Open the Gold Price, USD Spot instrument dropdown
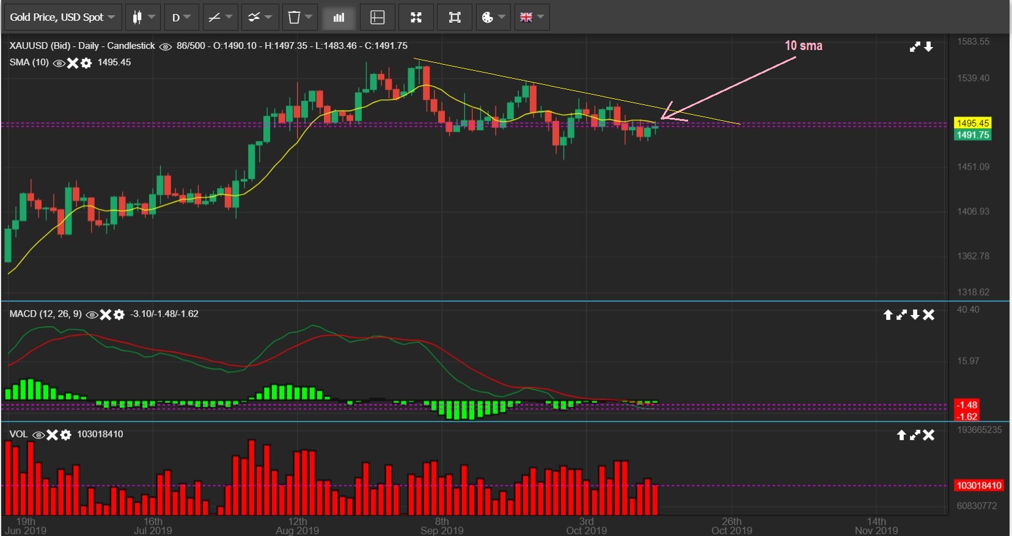Screen dimensions: 1012x536 click(62, 17)
